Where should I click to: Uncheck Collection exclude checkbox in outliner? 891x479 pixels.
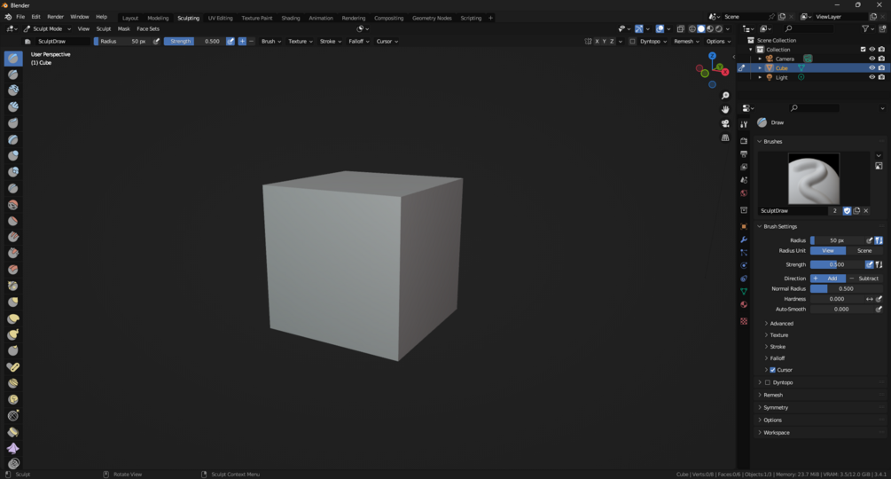pyautogui.click(x=863, y=50)
